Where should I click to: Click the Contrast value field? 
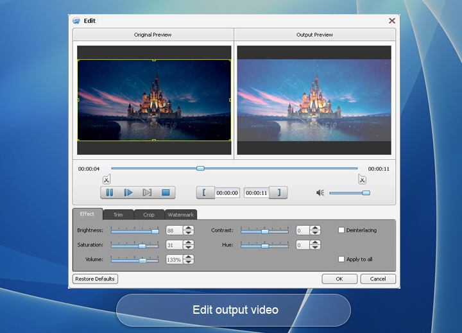point(303,230)
